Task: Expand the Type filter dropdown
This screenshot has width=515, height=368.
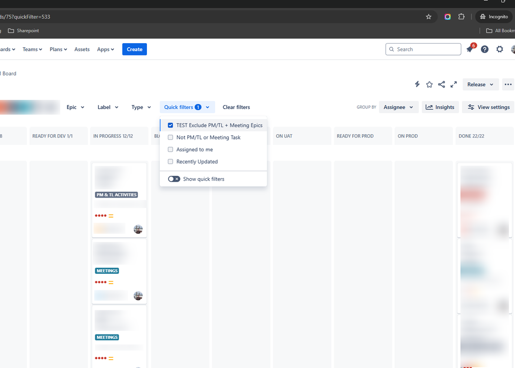Action: coord(141,107)
